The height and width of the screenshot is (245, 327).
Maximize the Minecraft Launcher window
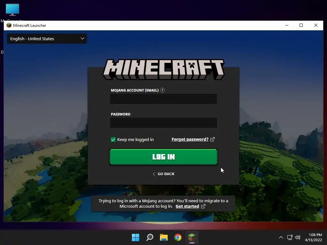click(301, 26)
